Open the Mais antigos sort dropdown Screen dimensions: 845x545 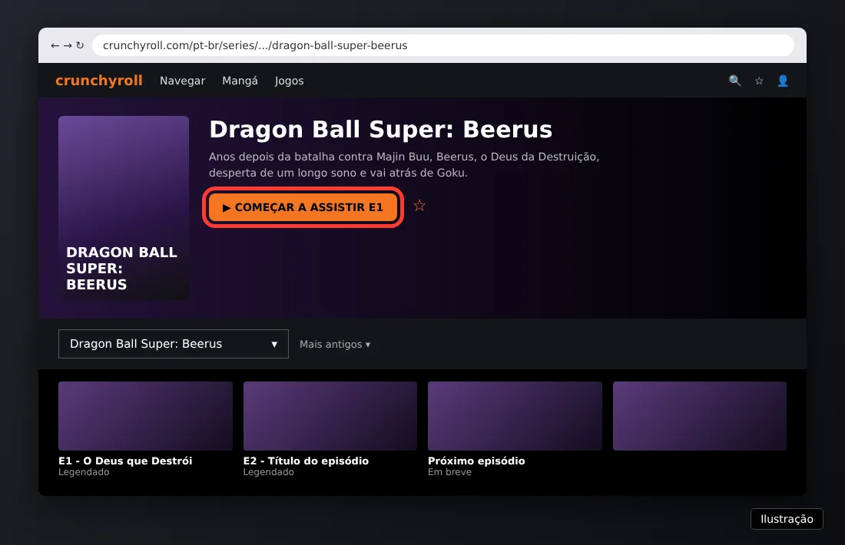point(335,344)
